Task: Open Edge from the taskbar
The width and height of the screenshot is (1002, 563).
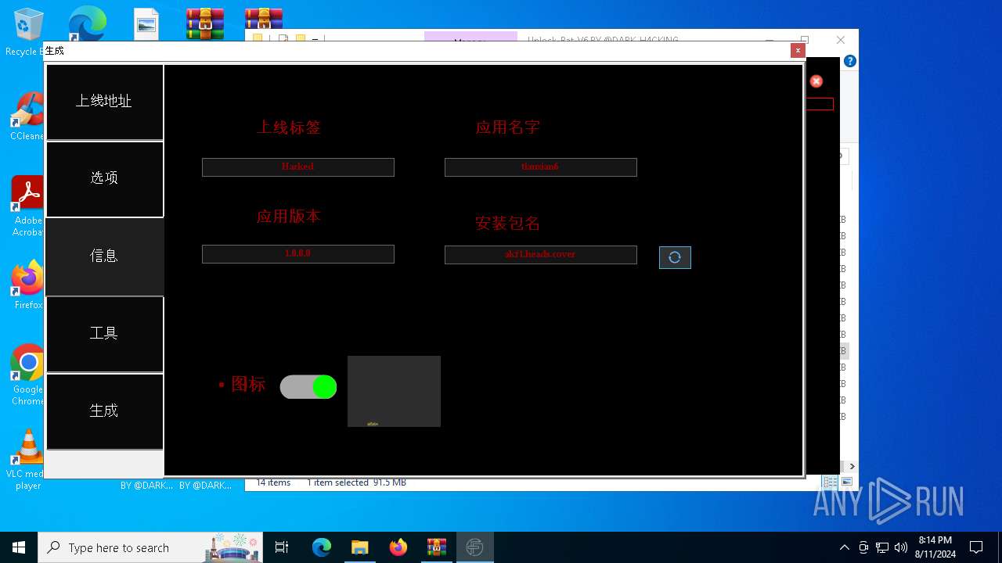Action: (322, 547)
